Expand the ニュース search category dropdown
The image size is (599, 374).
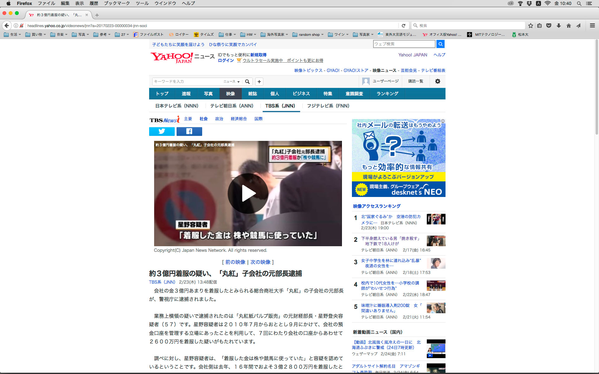pyautogui.click(x=231, y=82)
